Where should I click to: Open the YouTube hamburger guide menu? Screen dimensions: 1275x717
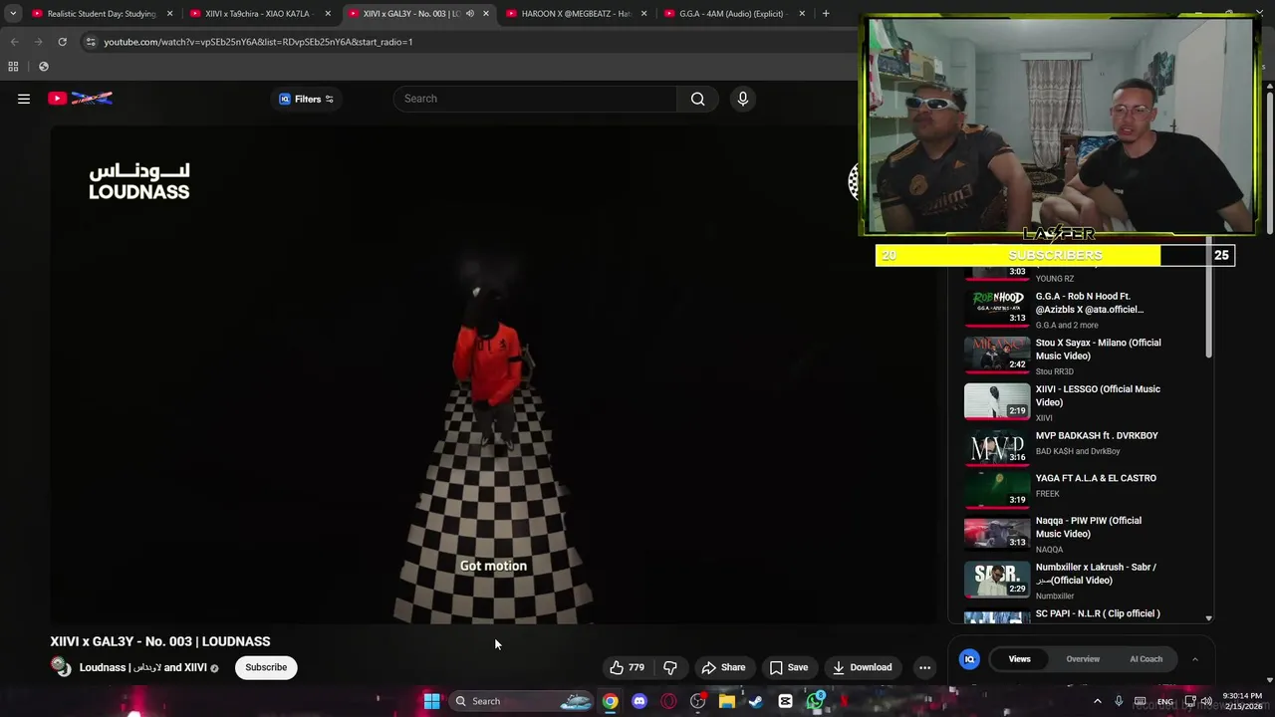[24, 99]
